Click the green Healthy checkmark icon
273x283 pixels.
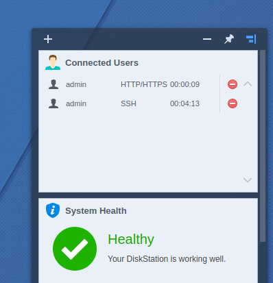(x=75, y=249)
